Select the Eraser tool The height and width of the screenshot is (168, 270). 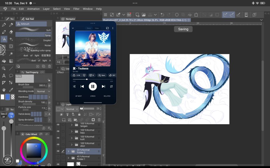pyautogui.click(x=11, y=32)
